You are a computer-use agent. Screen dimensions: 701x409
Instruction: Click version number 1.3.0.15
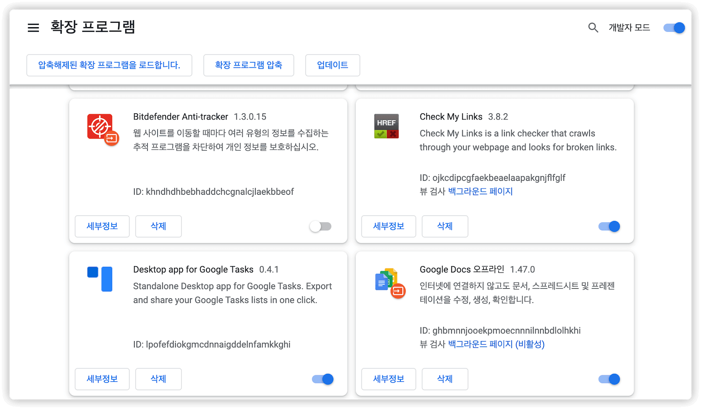pos(250,117)
